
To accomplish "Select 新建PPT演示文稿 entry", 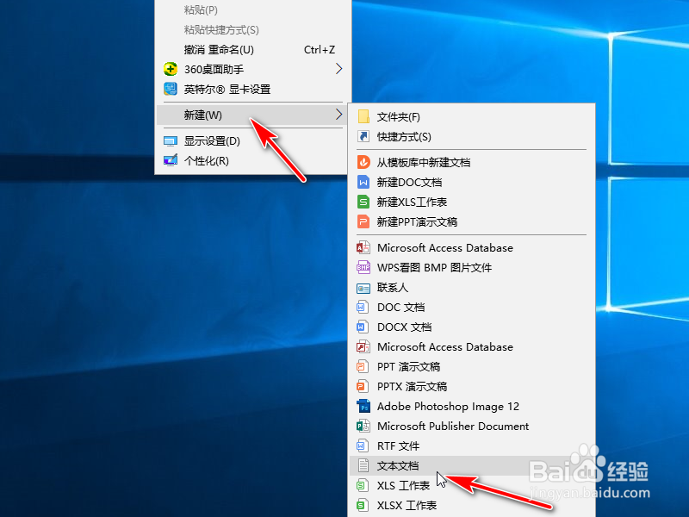I will pos(471,221).
